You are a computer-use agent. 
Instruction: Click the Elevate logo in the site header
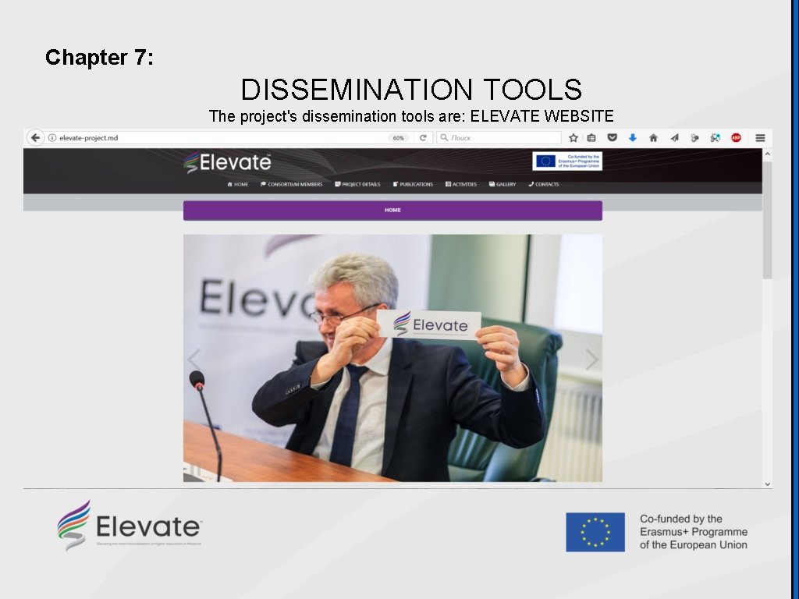point(226,162)
